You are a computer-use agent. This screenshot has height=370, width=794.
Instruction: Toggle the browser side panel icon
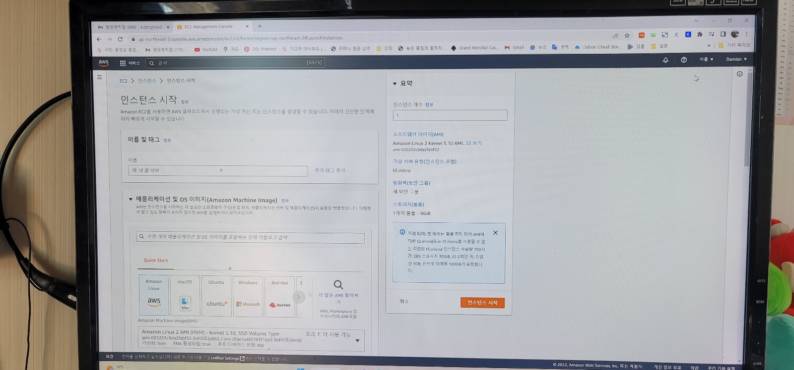click(x=723, y=34)
